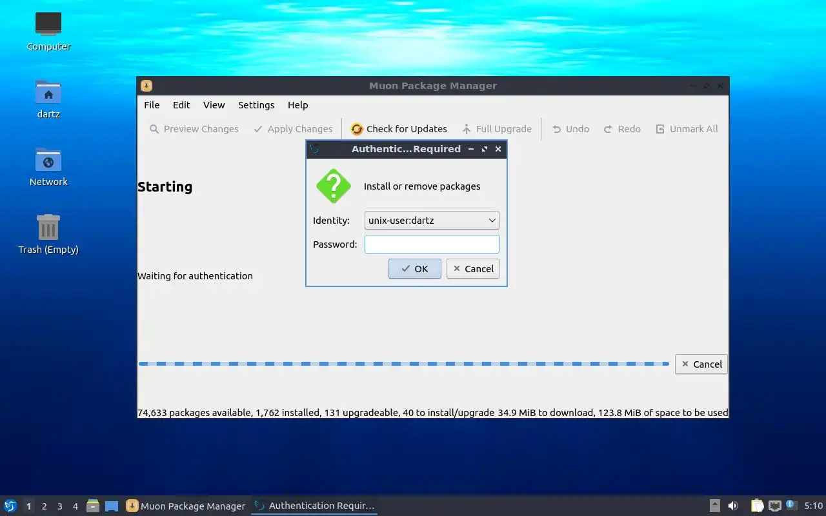Open the Network desktop icon
Viewport: 826px width, 516px height.
(48, 167)
